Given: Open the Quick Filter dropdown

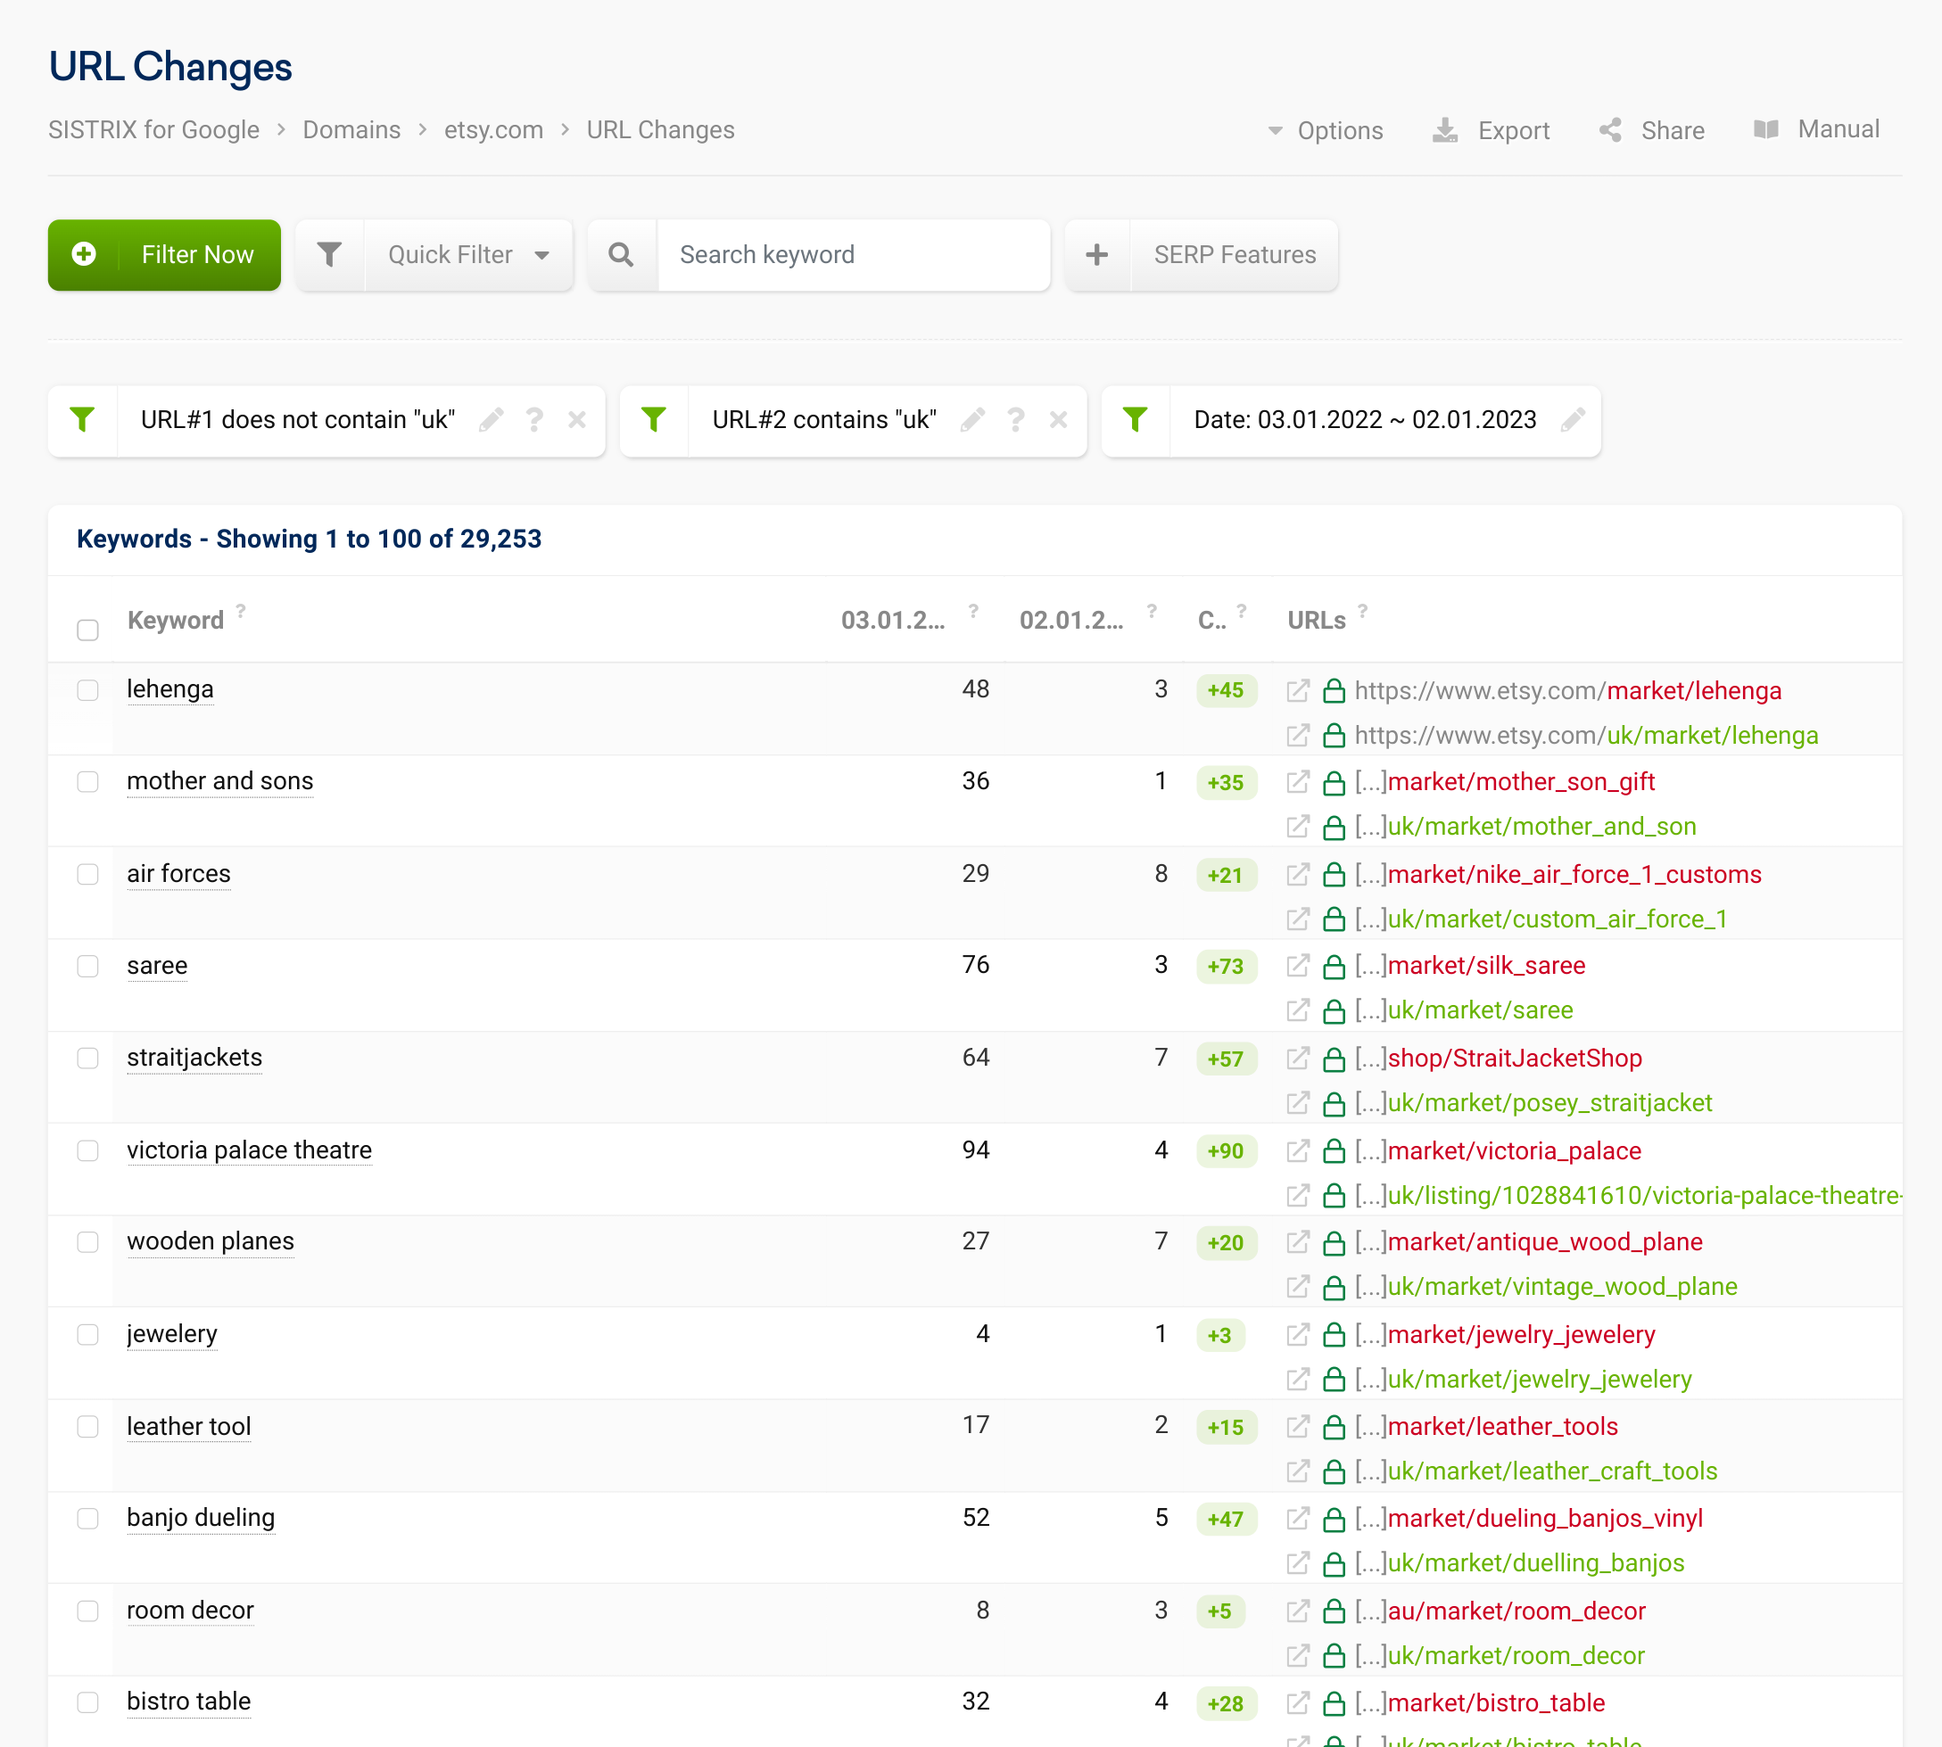Looking at the screenshot, I should [468, 254].
